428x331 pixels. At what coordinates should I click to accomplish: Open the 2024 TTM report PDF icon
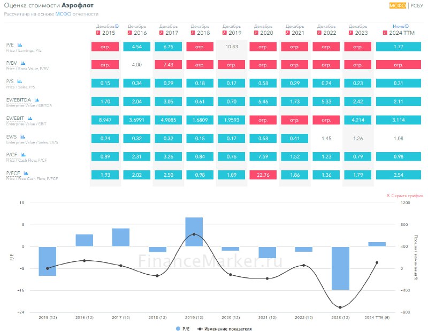(385, 33)
